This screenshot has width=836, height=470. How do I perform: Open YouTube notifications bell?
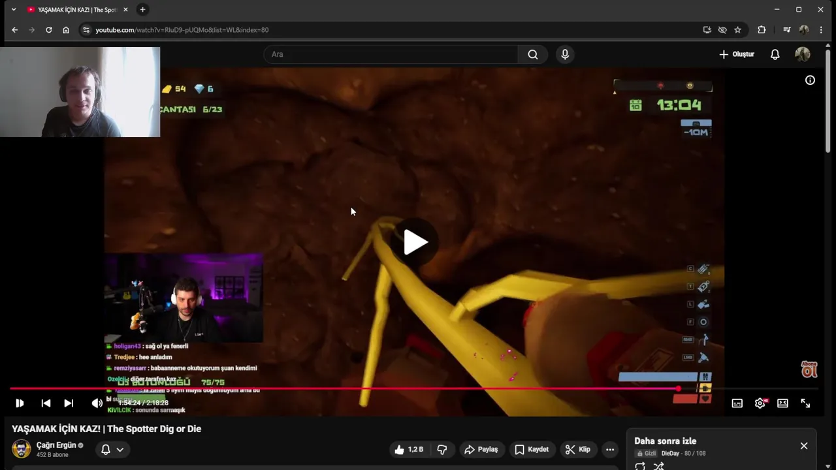pos(775,54)
